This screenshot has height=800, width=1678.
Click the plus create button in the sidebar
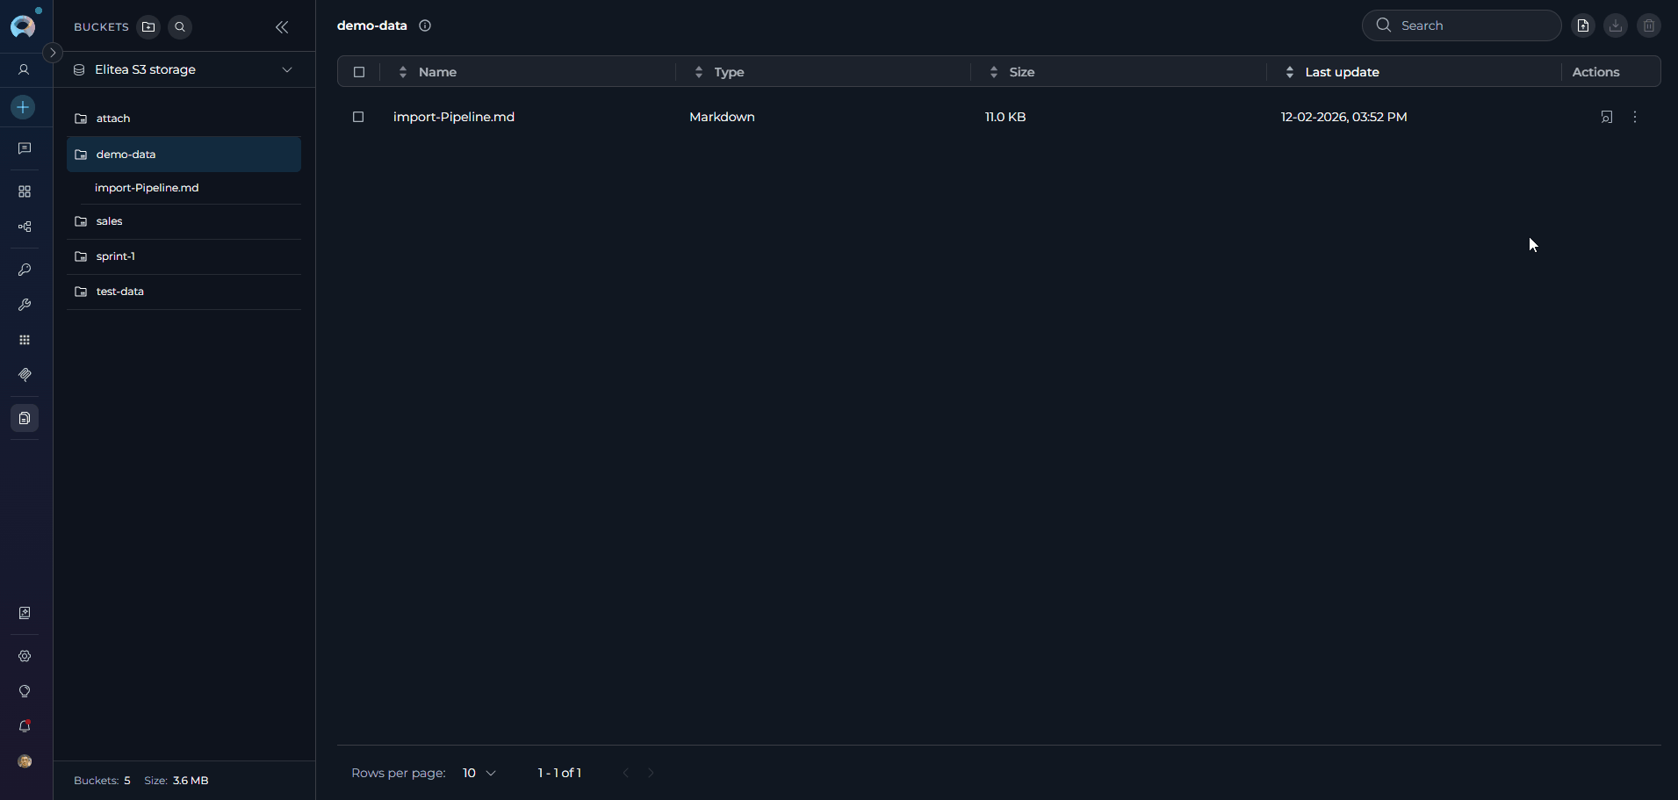coord(24,107)
